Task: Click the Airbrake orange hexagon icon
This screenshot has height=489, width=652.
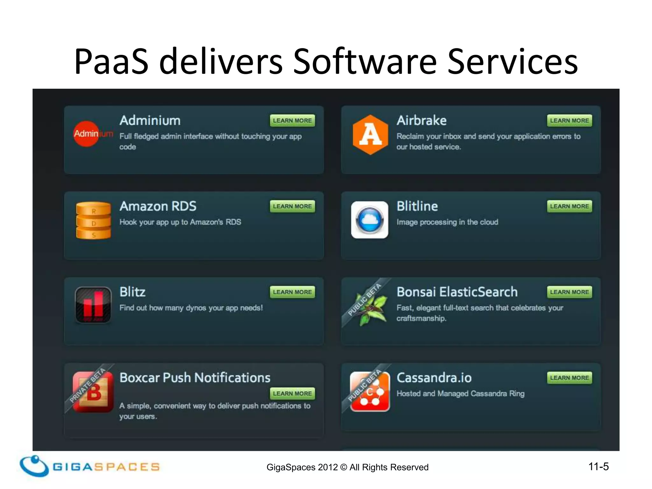Action: click(370, 135)
